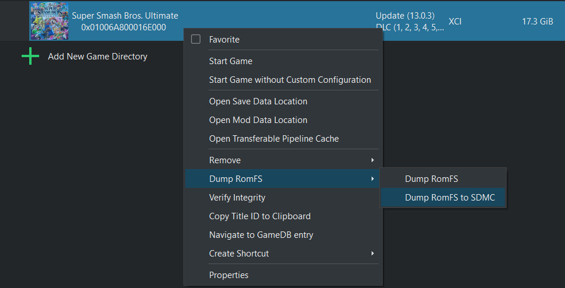Open the game Properties
565x288 pixels.
(x=228, y=275)
